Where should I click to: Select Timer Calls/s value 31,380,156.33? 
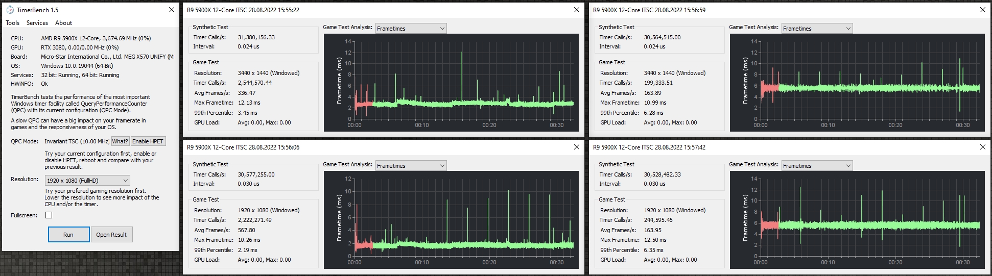coord(256,37)
